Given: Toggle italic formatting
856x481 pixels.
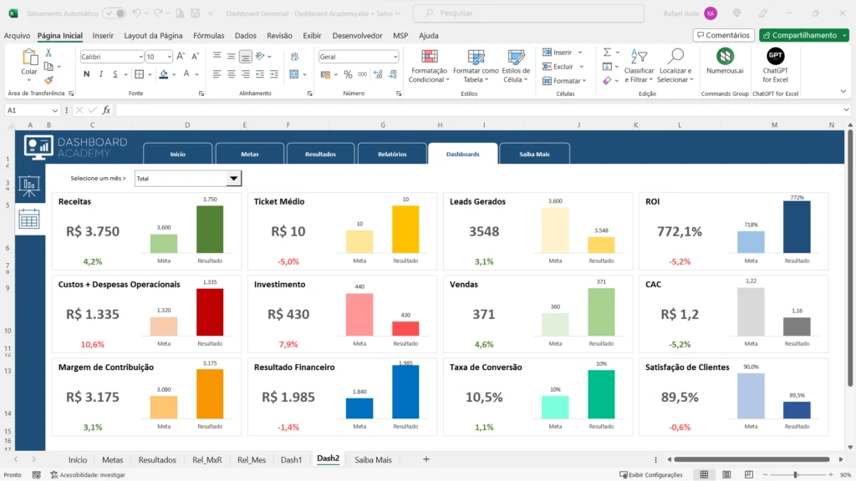Looking at the screenshot, I should (99, 74).
